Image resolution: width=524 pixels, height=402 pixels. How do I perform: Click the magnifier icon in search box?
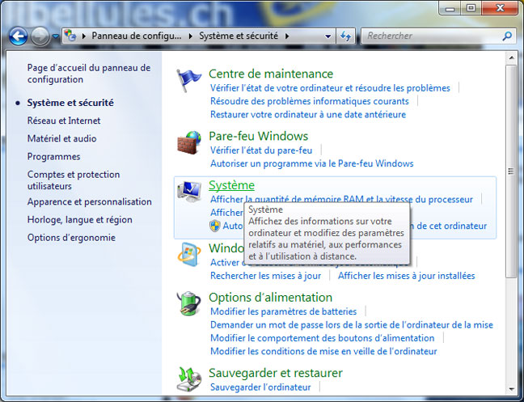tap(507, 36)
